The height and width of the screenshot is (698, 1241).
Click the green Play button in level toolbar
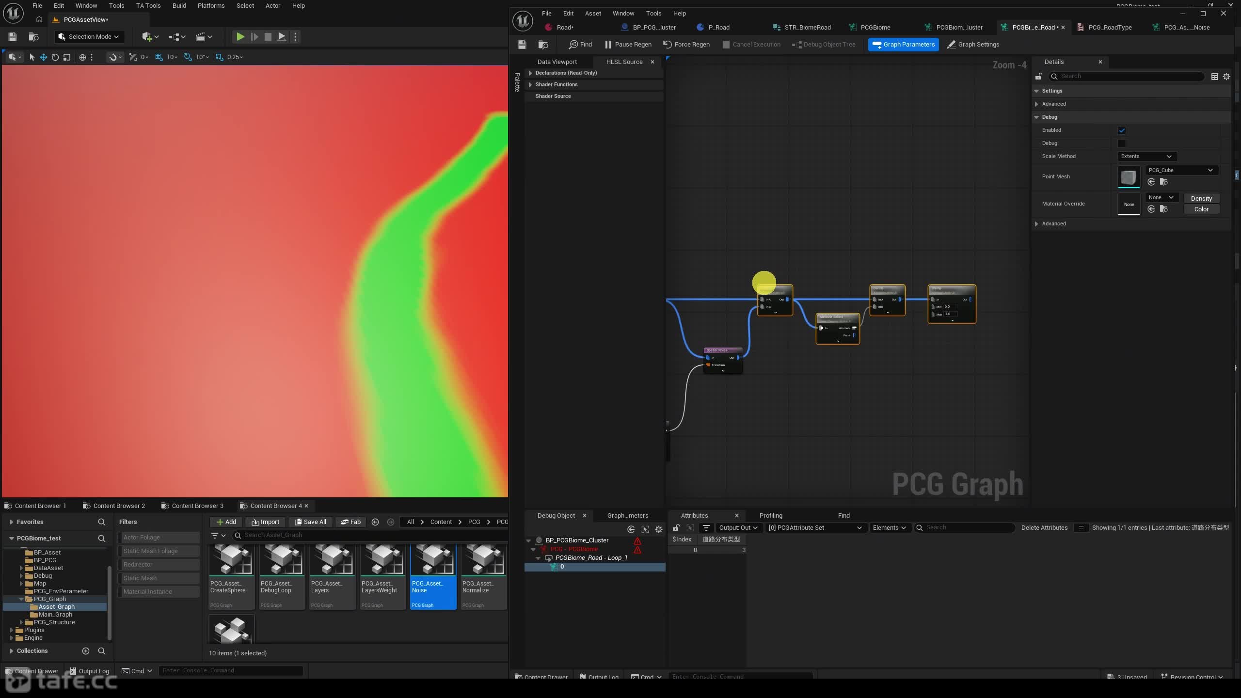(240, 36)
